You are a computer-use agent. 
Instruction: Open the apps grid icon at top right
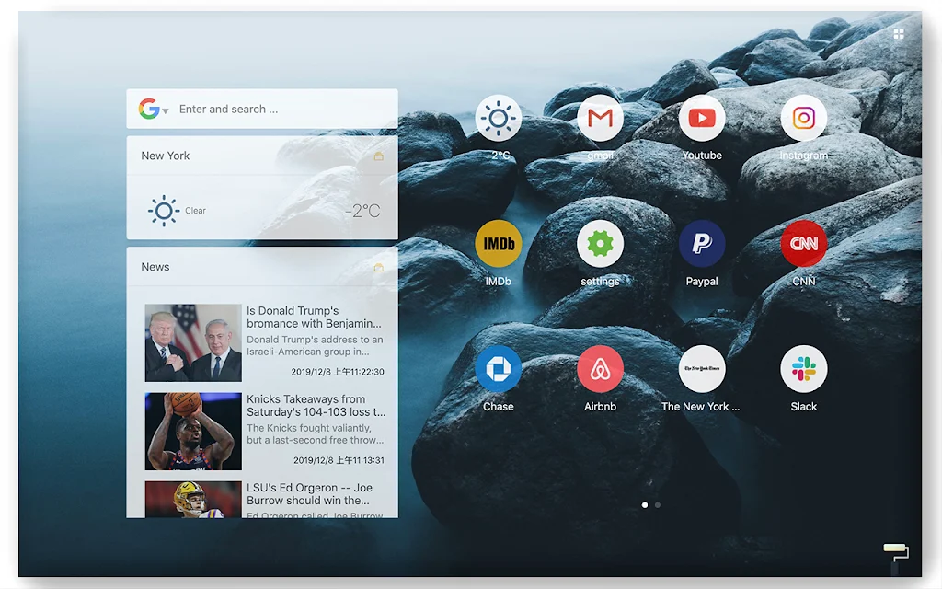point(899,34)
